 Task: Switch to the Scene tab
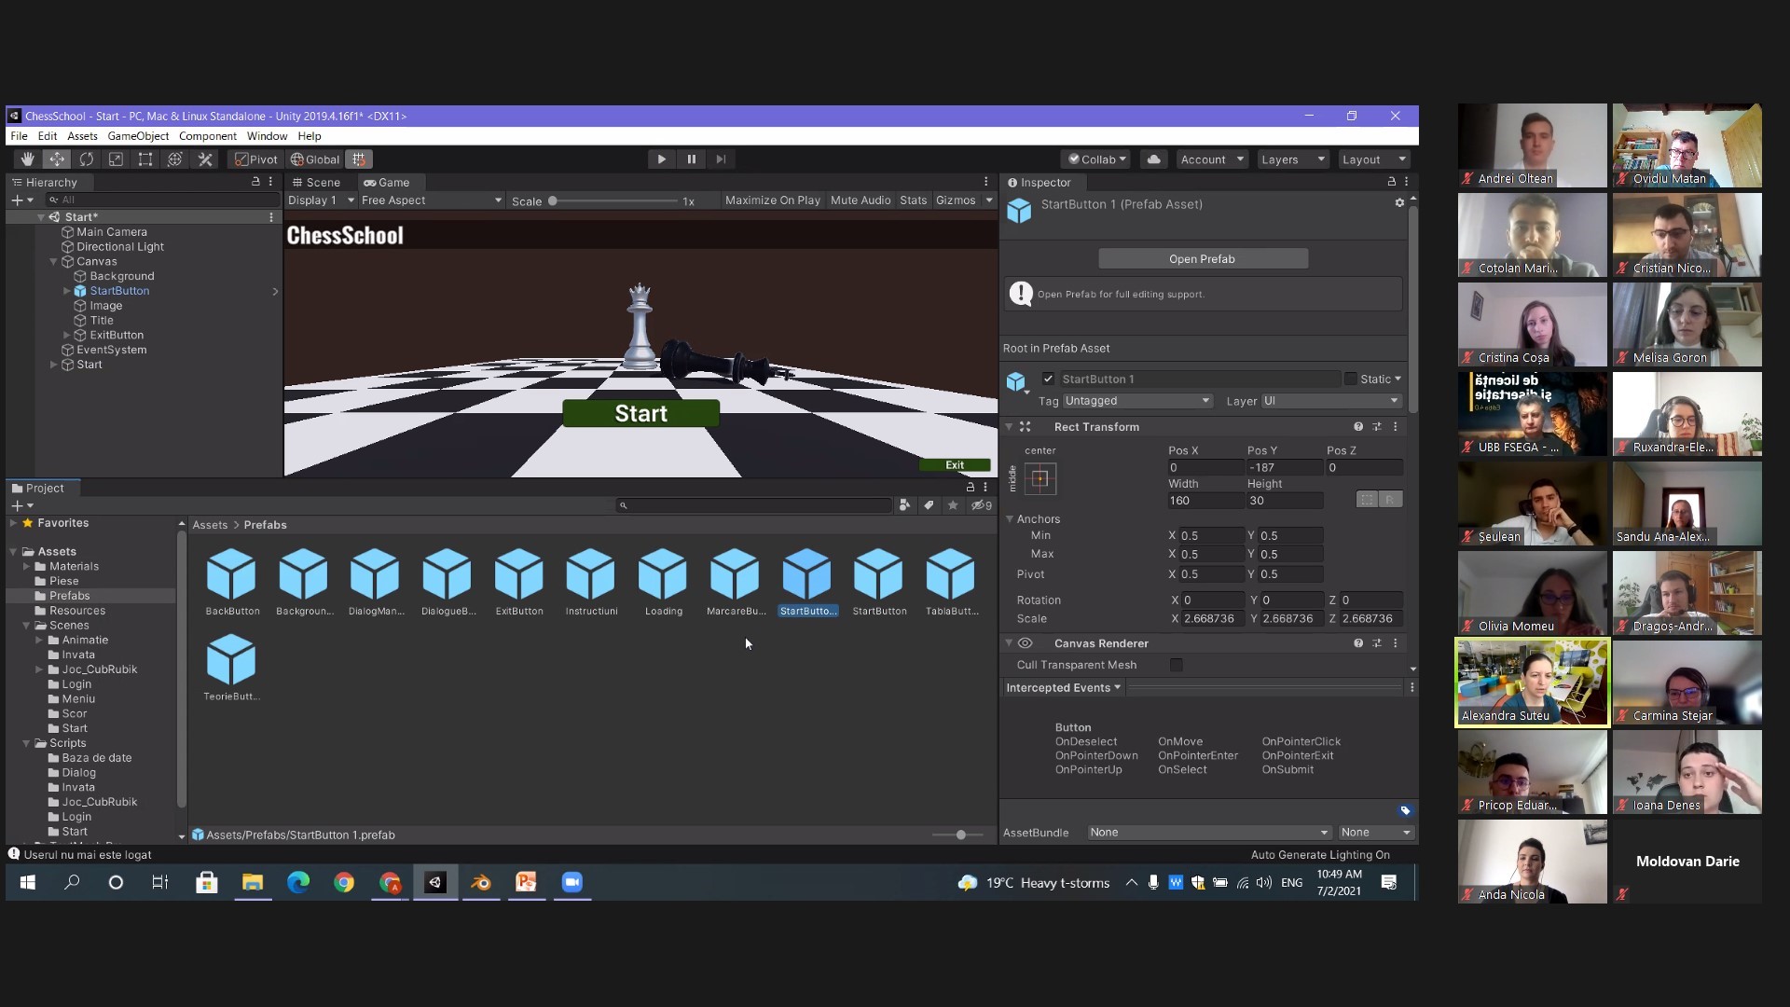[316, 183]
